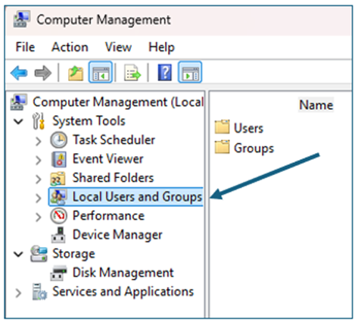Click the Up One Level folder icon
This screenshot has height=322, width=358.
coord(76,73)
